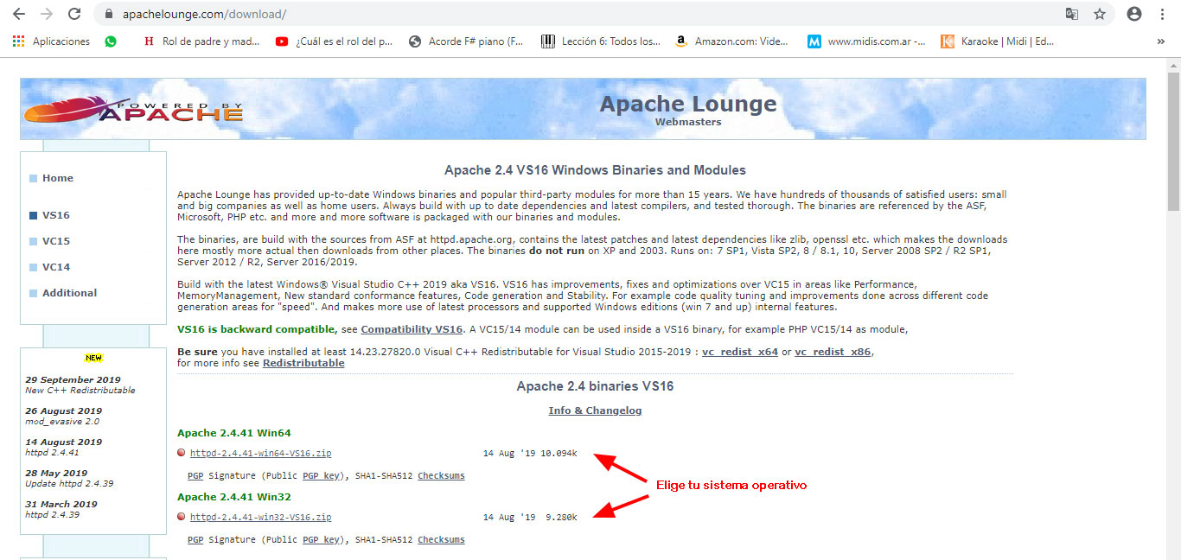Open the Amazon.com bookmark
Viewport: 1181px width, 560px height.
tap(732, 41)
